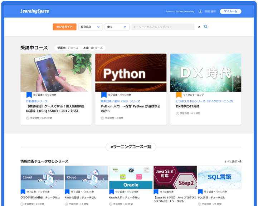The width and height of the screenshot is (258, 206).
Task: Click the bookmark badge under the AWS thumbnail
Action: click(x=67, y=192)
